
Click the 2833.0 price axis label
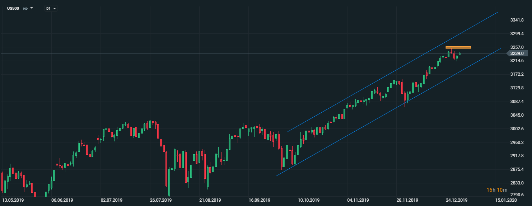[x=517, y=183]
